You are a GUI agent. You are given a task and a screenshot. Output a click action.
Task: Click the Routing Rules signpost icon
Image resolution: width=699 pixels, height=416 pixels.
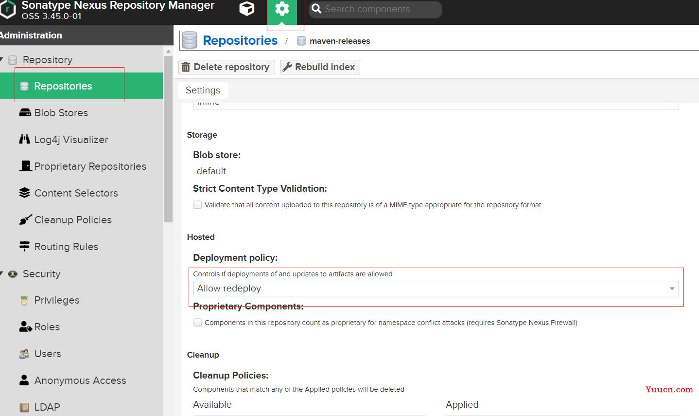coord(24,246)
